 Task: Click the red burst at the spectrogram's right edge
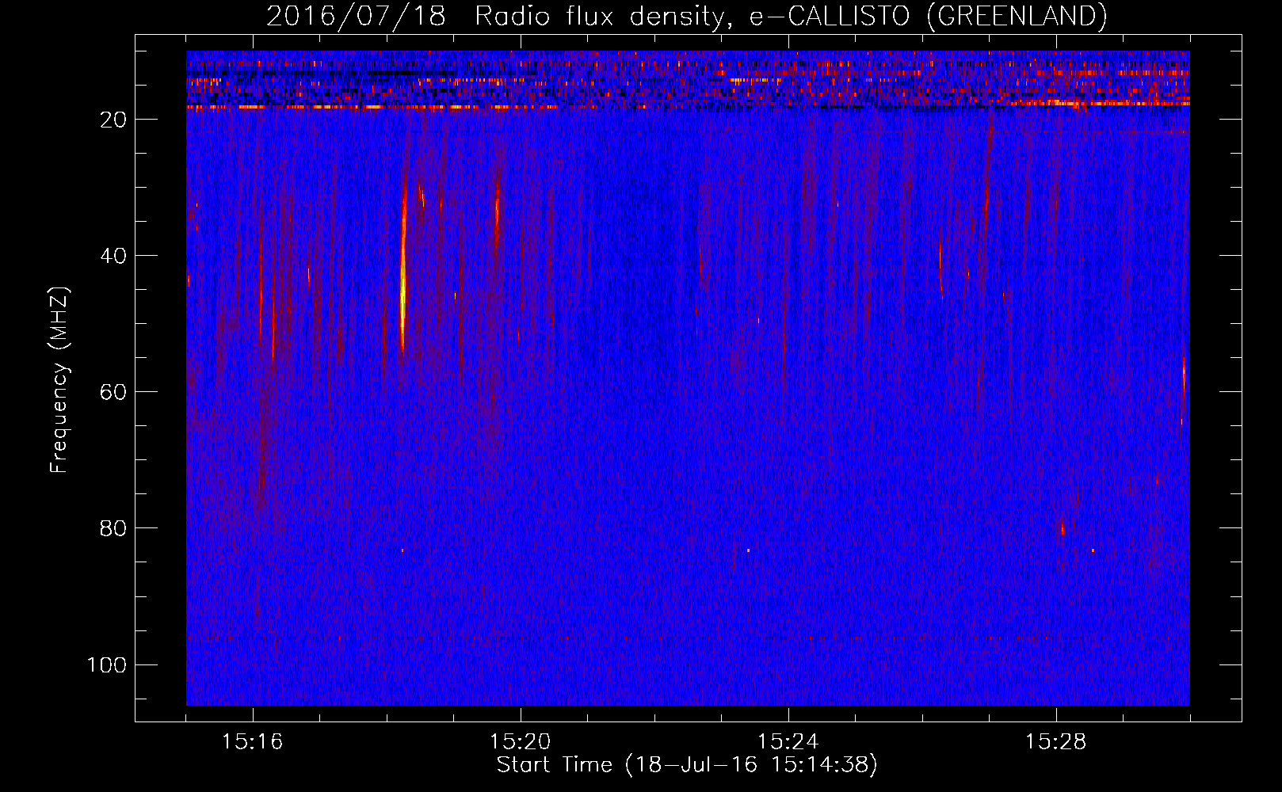(x=1184, y=376)
